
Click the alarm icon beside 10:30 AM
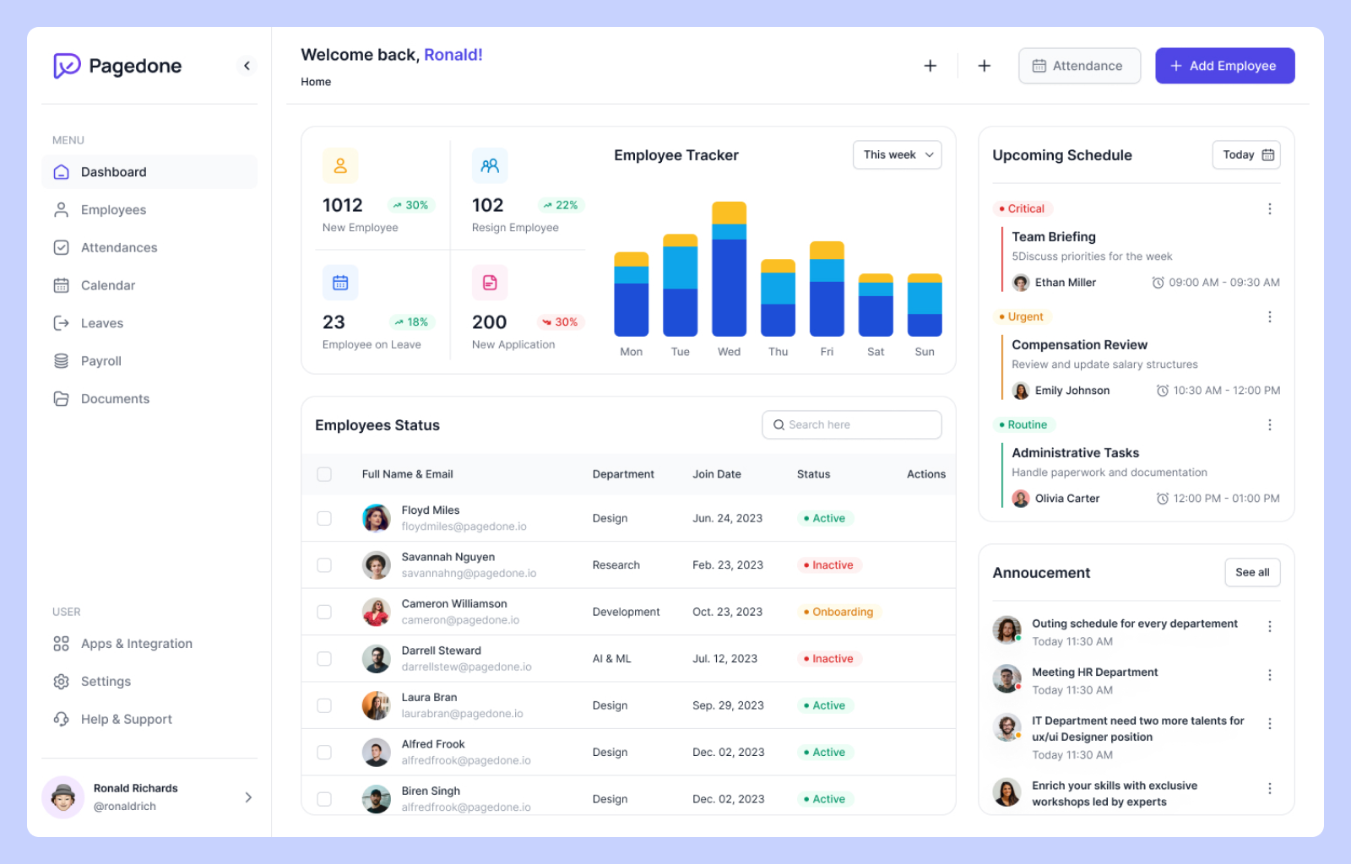click(1163, 391)
